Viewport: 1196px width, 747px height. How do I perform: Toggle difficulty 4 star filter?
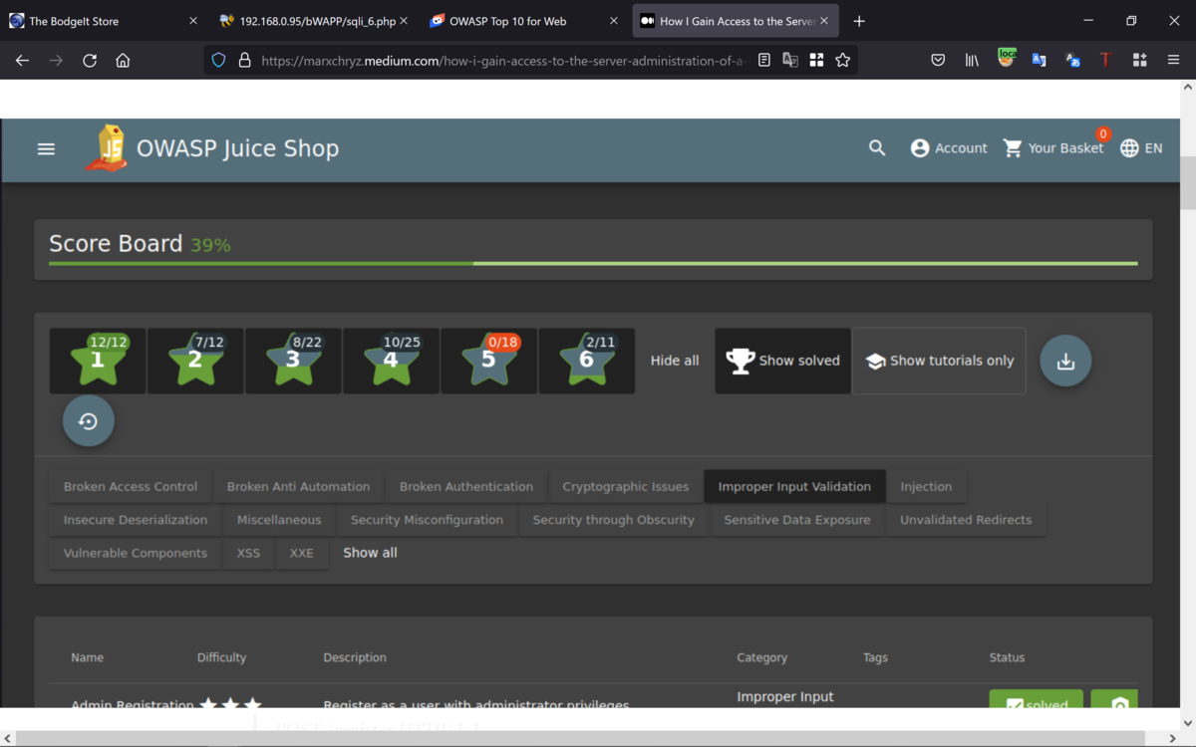tap(391, 361)
